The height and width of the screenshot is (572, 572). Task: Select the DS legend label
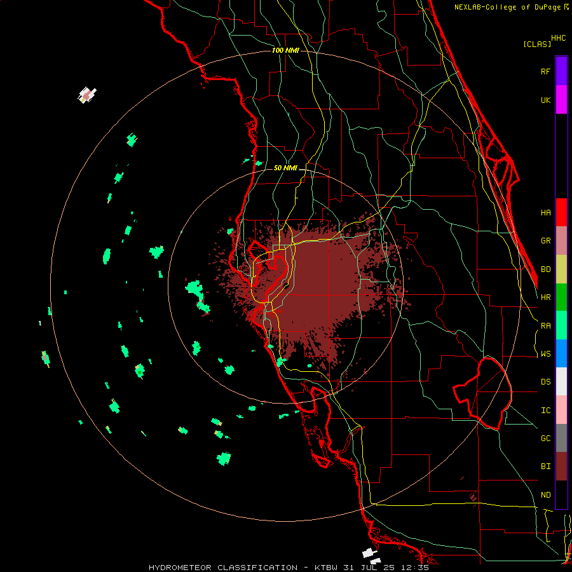click(546, 382)
